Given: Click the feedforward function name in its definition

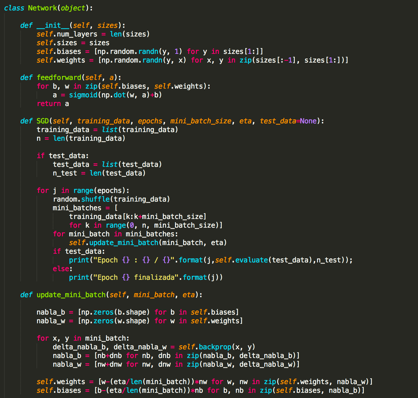Looking at the screenshot, I should [59, 78].
